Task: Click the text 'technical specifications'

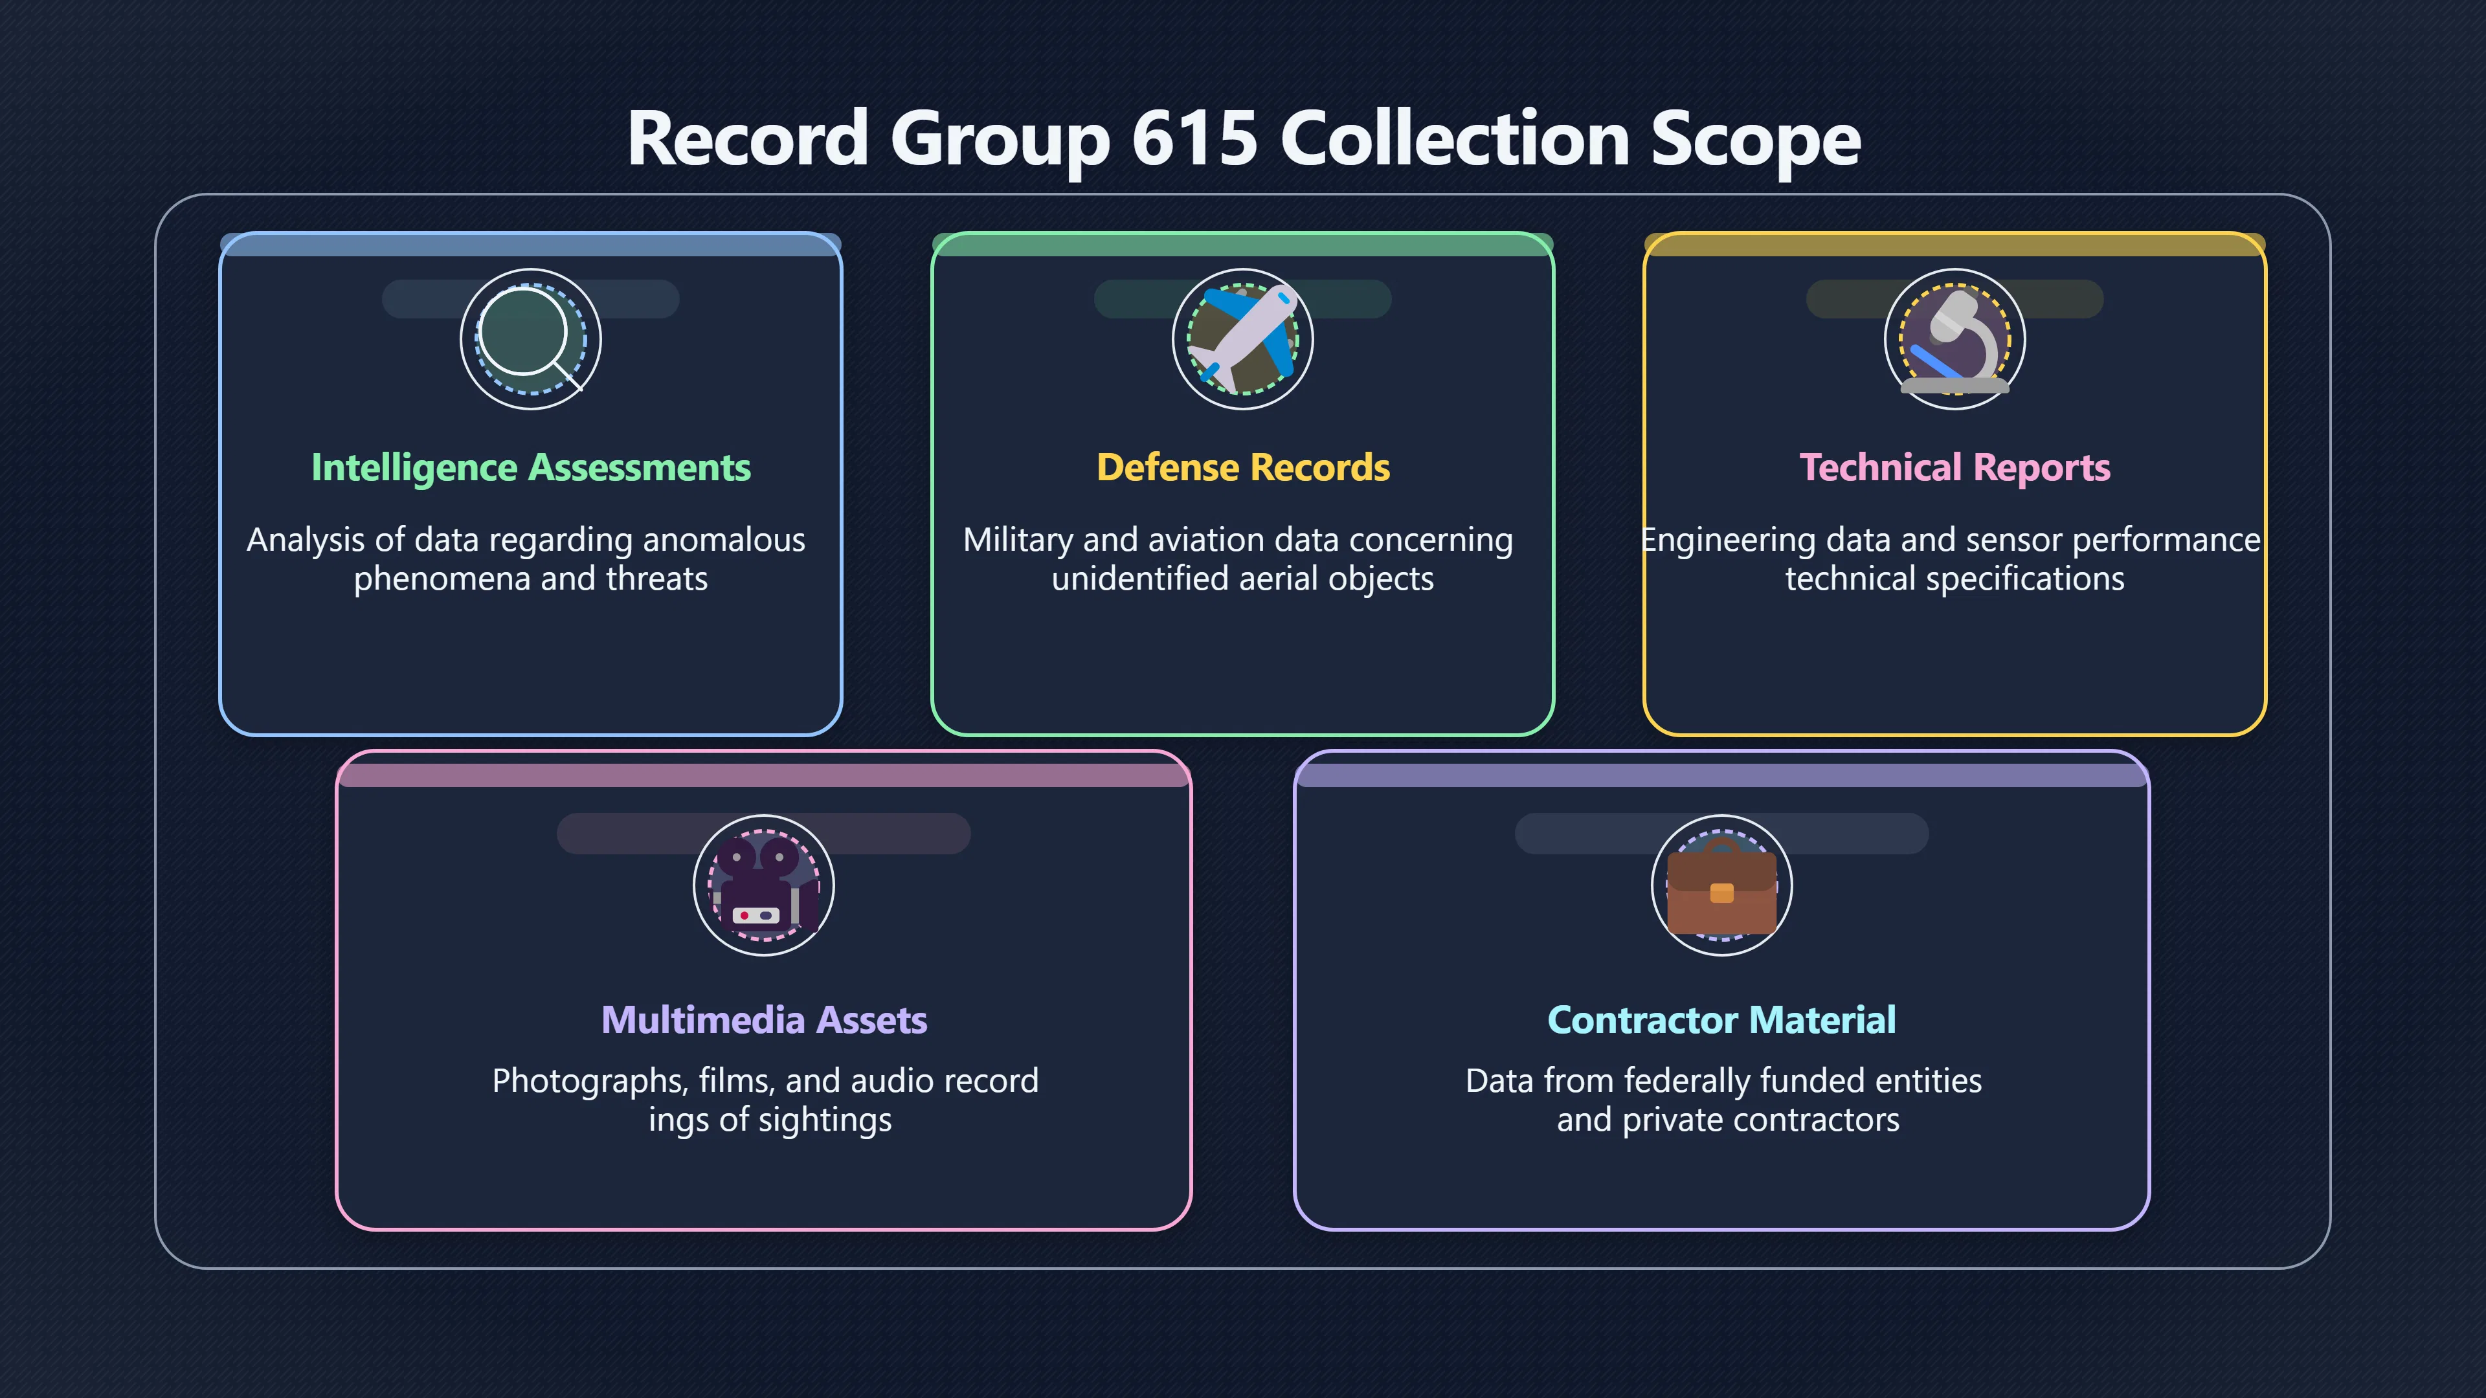Action: point(1954,579)
